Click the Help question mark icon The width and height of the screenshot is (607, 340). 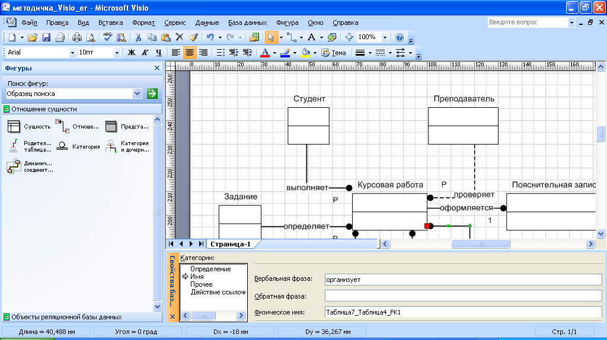point(400,37)
